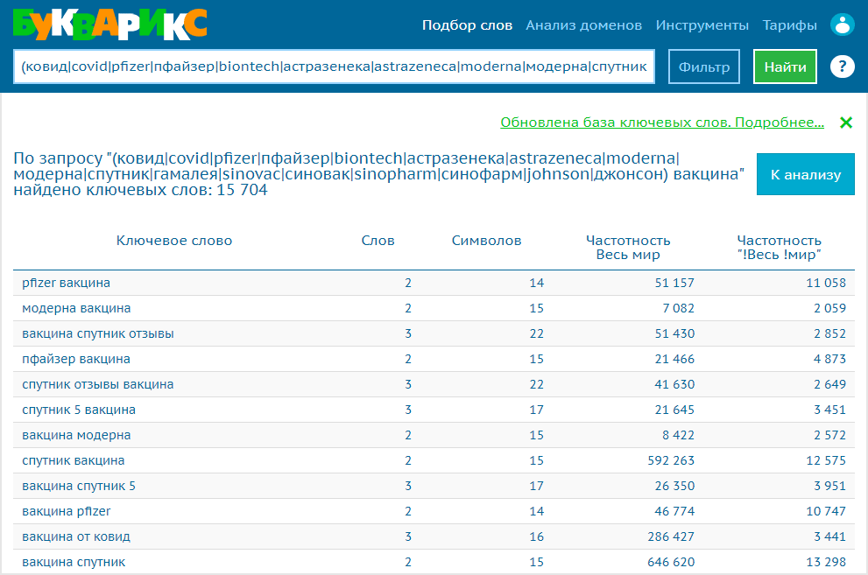Click frequency value 26 350

click(x=674, y=486)
